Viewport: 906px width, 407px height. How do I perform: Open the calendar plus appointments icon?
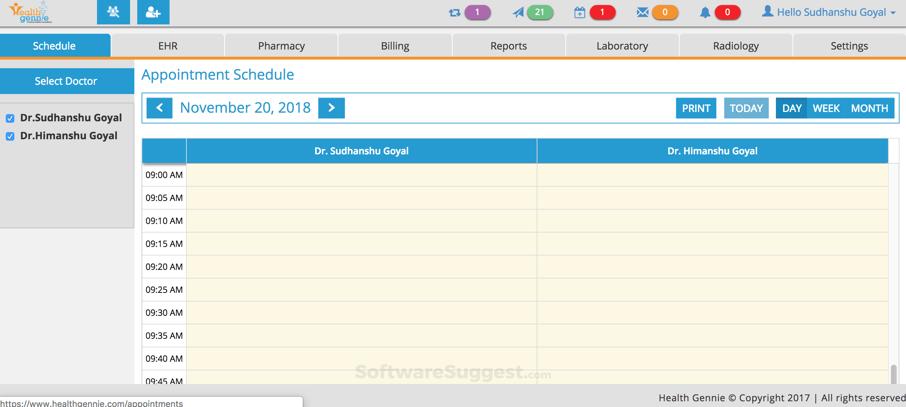tap(579, 13)
